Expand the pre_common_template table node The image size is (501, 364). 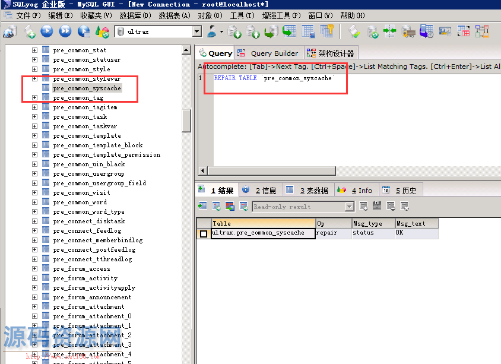pos(34,135)
